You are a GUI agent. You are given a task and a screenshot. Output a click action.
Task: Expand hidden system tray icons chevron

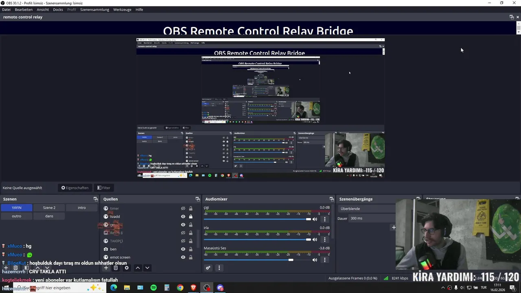[443, 288]
